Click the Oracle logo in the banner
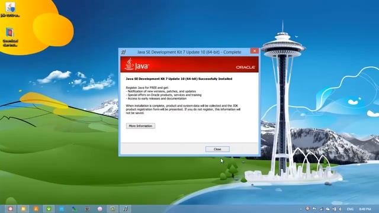 245,67
